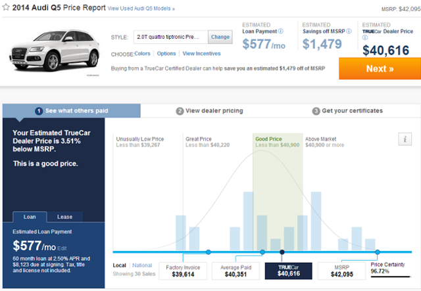Open the Options link

(x=166, y=54)
